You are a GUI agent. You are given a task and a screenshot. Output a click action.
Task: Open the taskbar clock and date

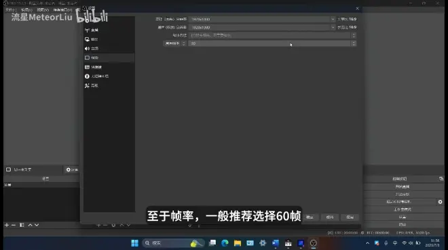coord(432,243)
